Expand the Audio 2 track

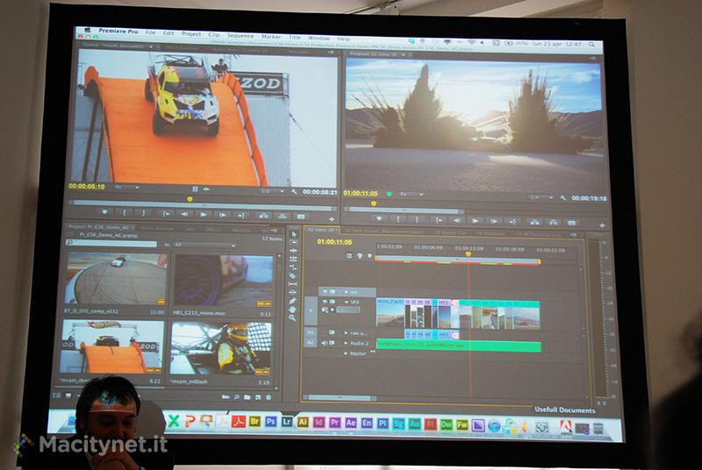(x=346, y=344)
